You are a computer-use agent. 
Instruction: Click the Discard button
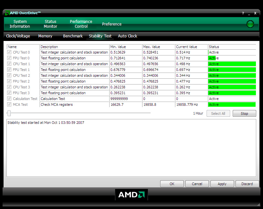tap(247, 184)
